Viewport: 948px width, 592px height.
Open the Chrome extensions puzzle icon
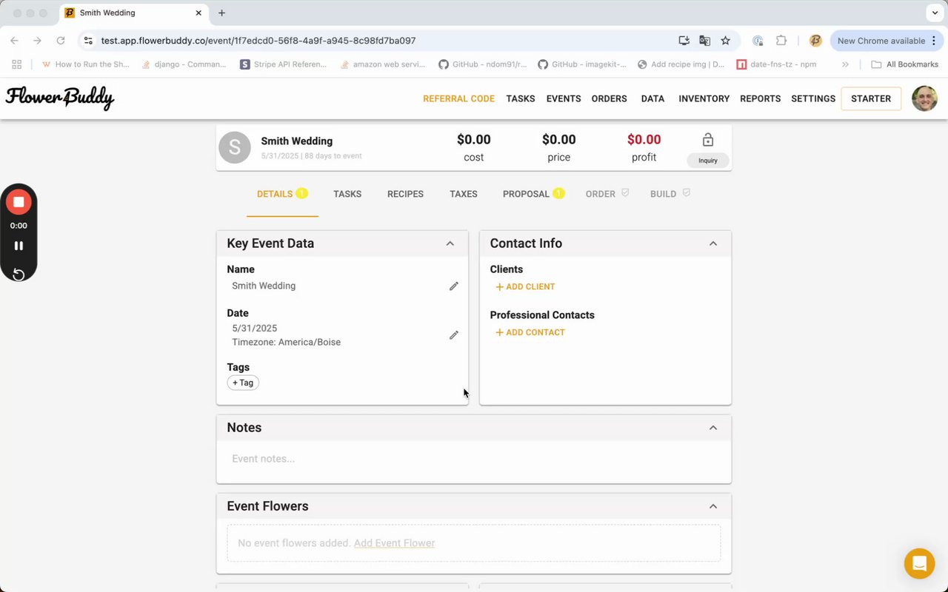pos(781,41)
